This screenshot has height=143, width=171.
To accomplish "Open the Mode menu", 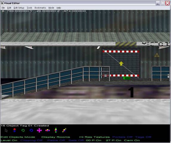I will coord(51,8).
